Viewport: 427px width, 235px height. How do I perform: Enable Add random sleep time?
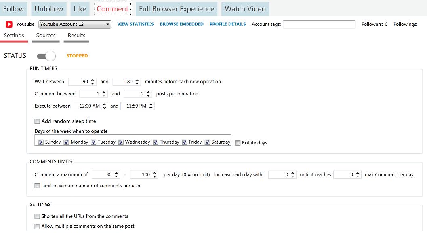pos(38,121)
